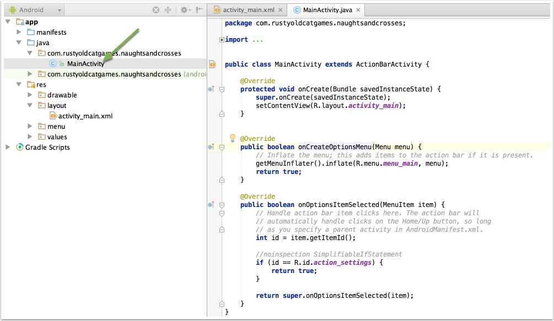Click the override gutter icon beside onCreate
Screen dimensions: 554x321
tap(211, 89)
